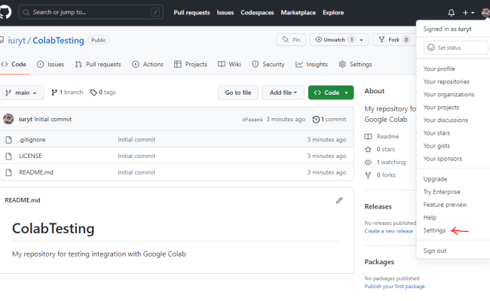
Task: Select Your stars menu entry
Action: (x=436, y=133)
